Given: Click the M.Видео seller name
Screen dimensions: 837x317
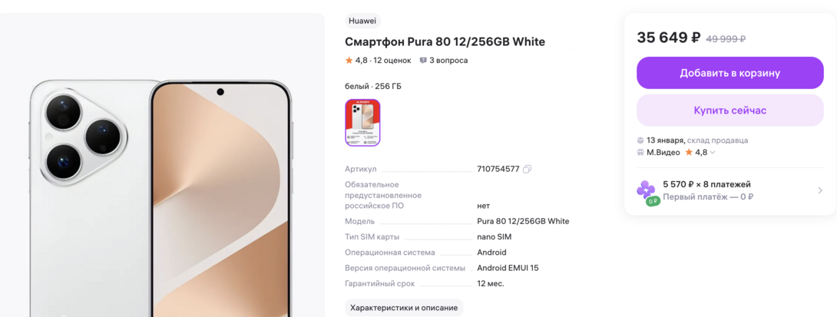Looking at the screenshot, I should pyautogui.click(x=663, y=153).
